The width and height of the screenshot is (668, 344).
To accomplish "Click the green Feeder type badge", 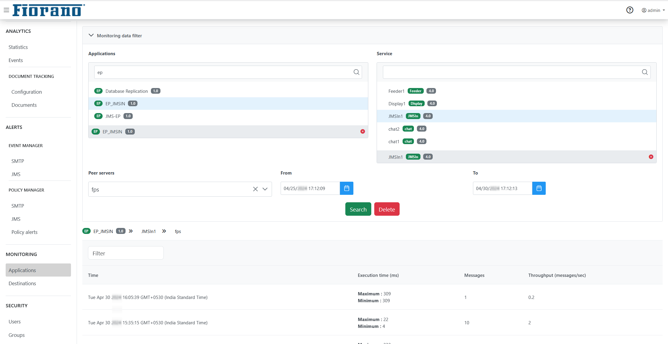I will pyautogui.click(x=415, y=91).
